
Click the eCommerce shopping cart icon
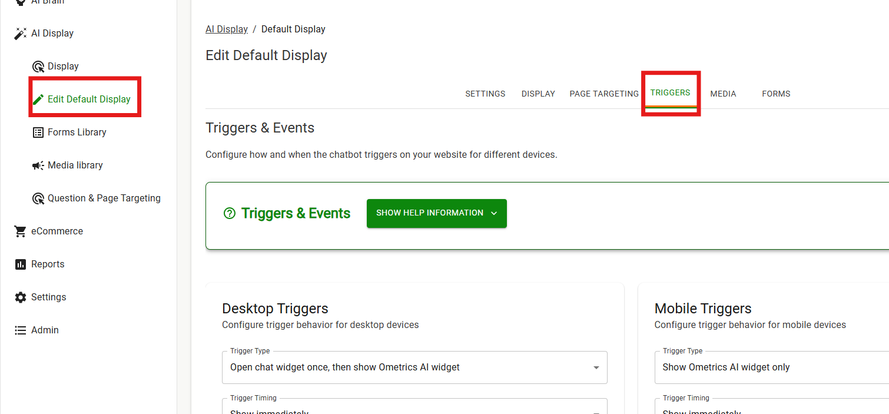point(21,231)
